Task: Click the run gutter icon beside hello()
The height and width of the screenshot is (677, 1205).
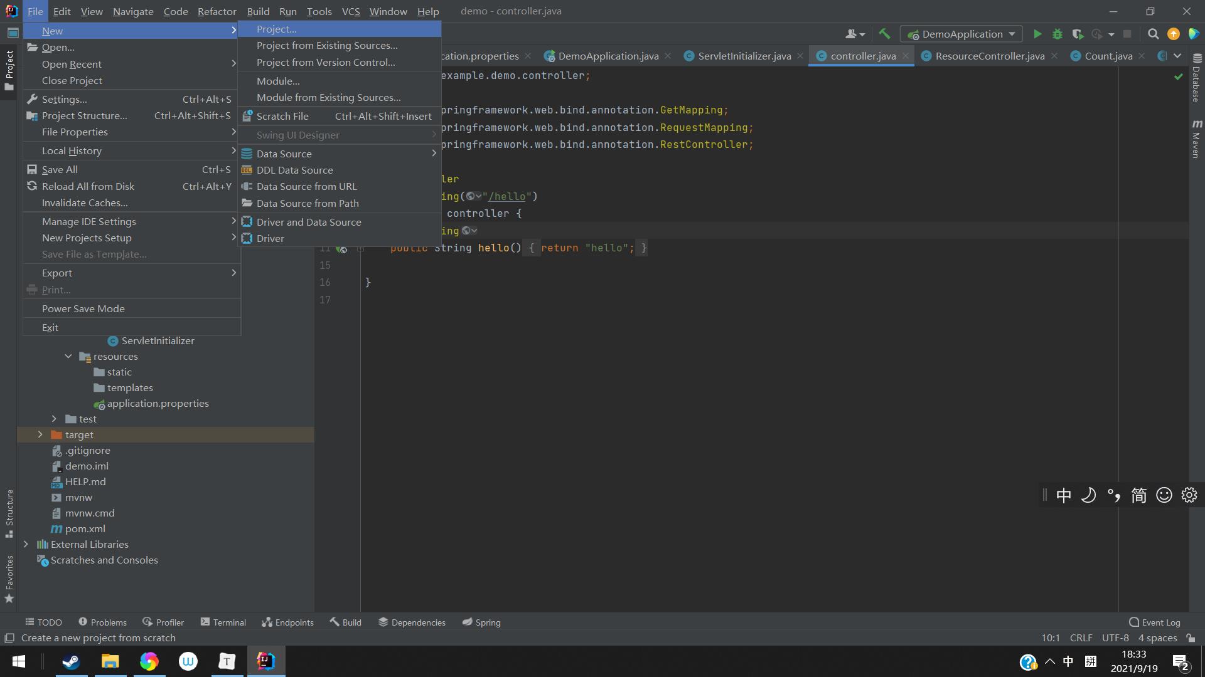Action: pyautogui.click(x=342, y=248)
